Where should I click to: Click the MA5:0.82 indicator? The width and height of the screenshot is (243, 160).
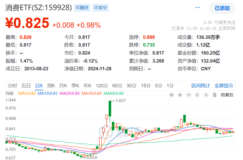point(27,93)
